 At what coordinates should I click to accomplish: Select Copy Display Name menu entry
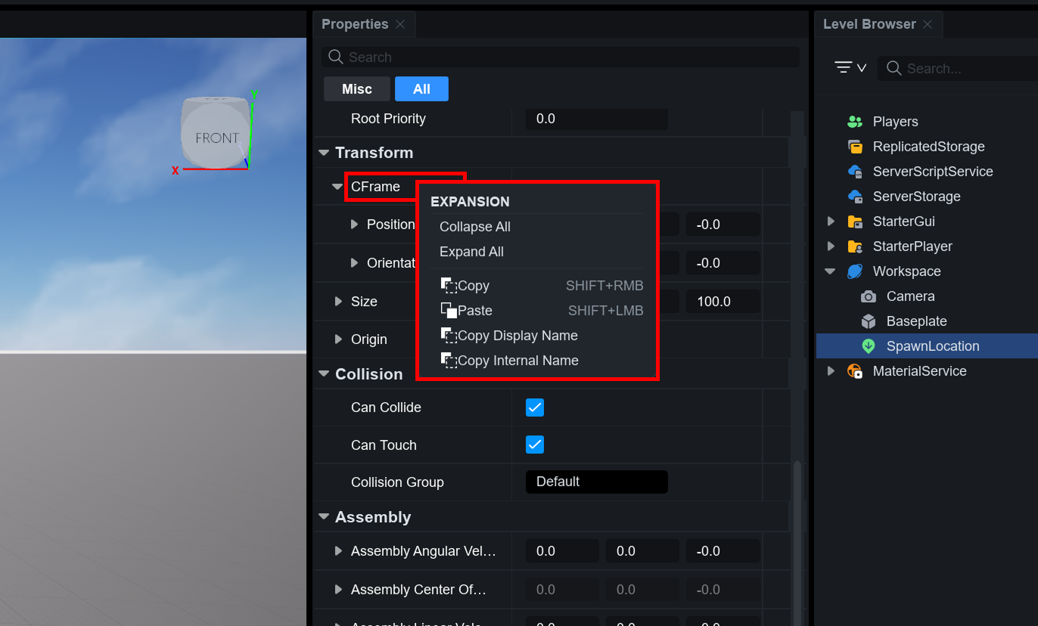(x=517, y=336)
